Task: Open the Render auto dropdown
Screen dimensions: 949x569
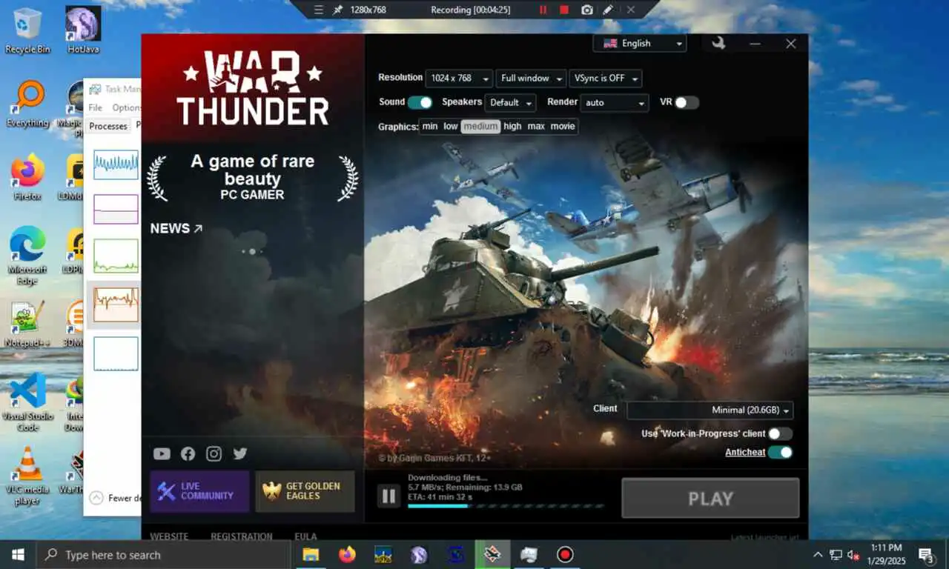Action: [x=615, y=103]
